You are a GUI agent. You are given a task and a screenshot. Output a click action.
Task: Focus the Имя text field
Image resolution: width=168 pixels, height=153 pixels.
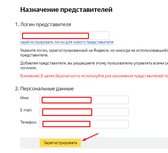click(x=84, y=100)
